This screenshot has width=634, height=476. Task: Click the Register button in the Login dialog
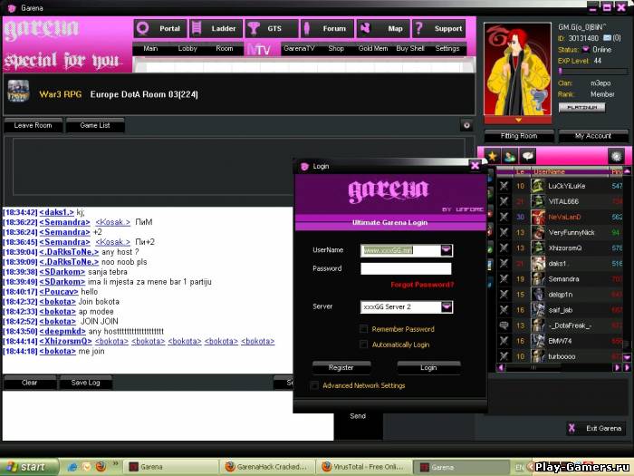(x=341, y=367)
